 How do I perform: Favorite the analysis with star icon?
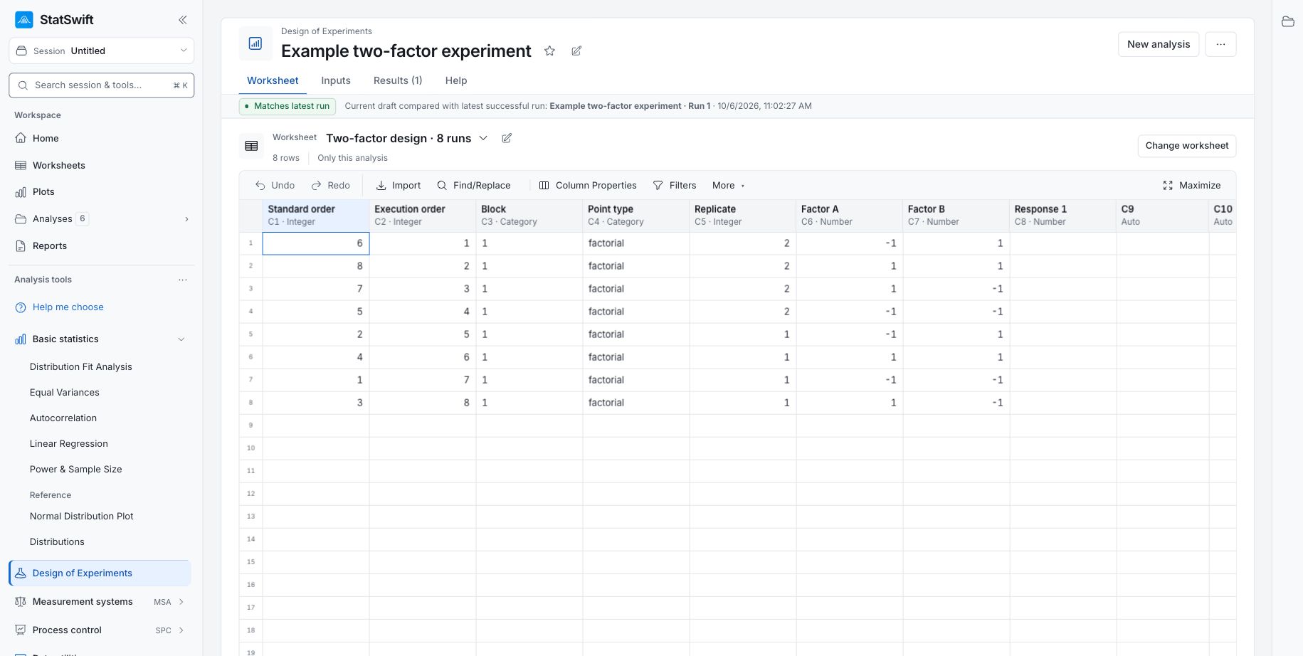(x=549, y=51)
